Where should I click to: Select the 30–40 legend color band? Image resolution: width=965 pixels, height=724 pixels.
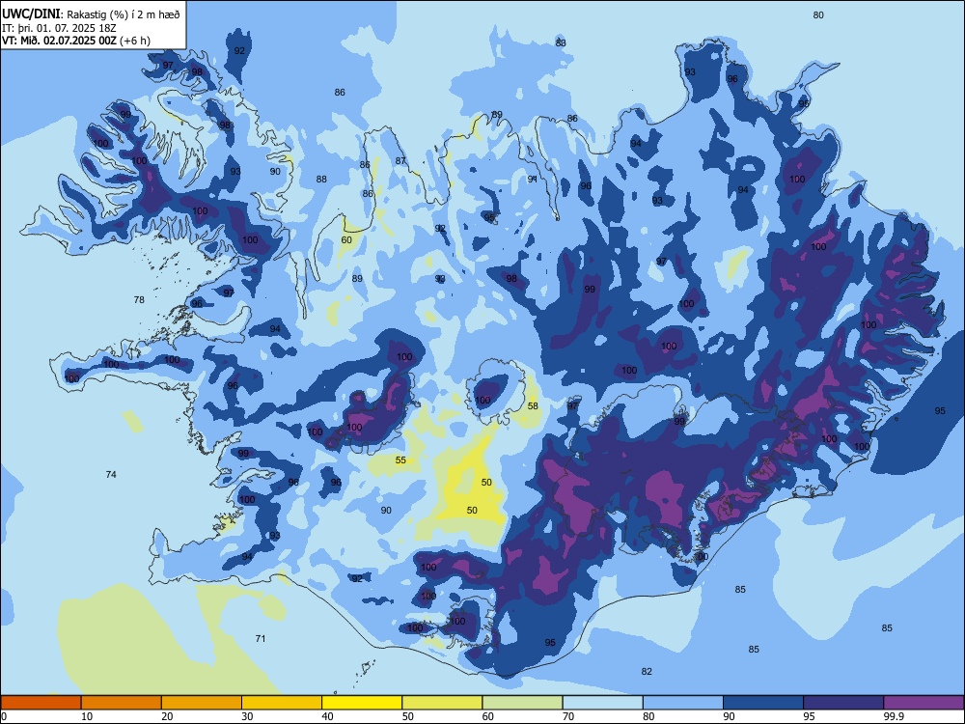pyautogui.click(x=282, y=703)
